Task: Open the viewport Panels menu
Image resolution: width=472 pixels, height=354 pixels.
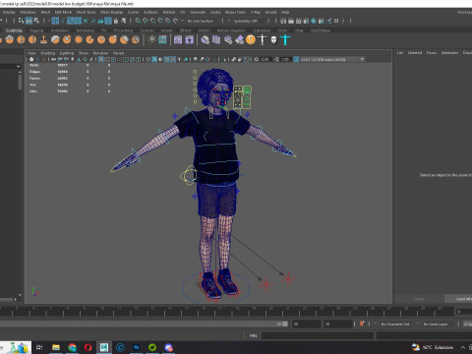Action: 118,53
